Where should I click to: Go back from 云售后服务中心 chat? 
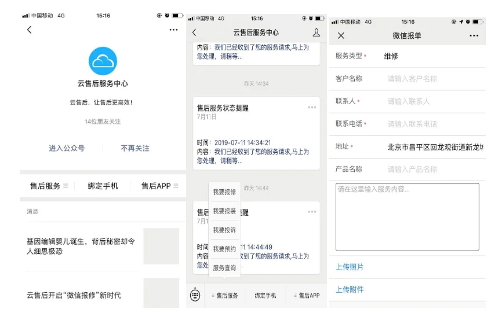pos(194,32)
